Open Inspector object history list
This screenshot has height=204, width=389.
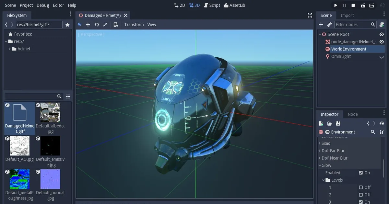click(x=382, y=123)
